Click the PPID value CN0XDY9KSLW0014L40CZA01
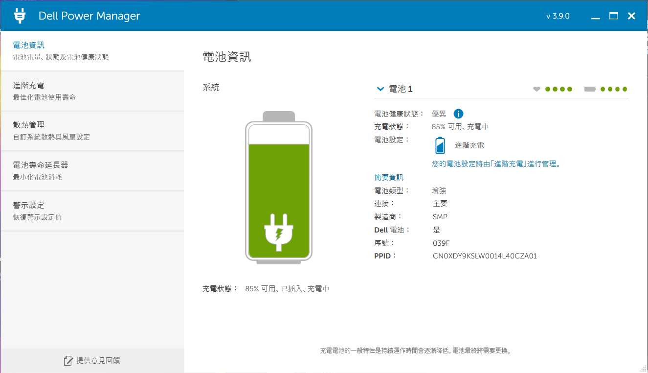The image size is (648, 373). [x=485, y=256]
